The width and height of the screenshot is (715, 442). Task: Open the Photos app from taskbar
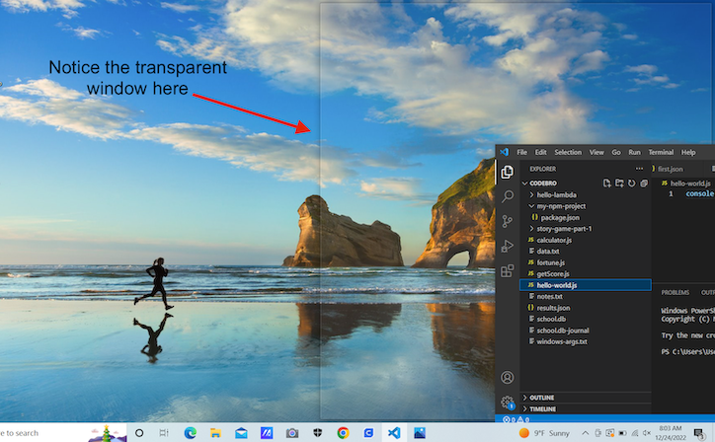[x=420, y=432]
